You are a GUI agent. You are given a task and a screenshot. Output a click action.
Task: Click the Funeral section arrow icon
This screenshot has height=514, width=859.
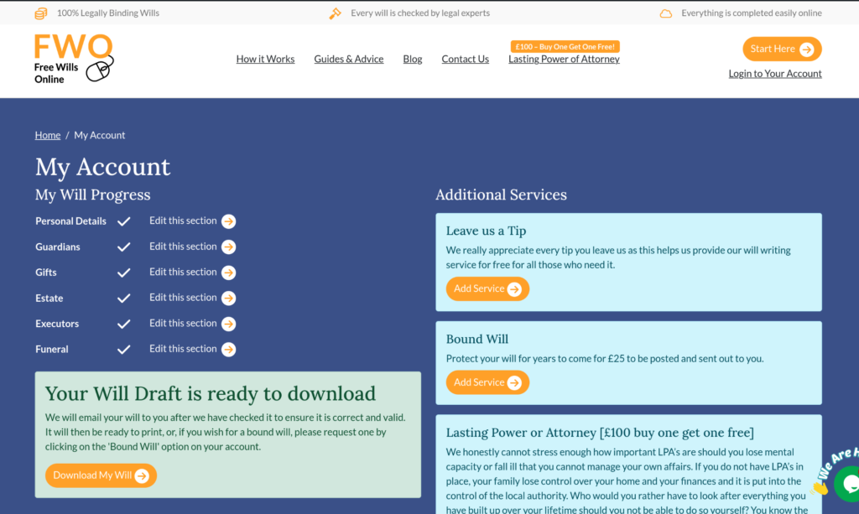(x=228, y=350)
